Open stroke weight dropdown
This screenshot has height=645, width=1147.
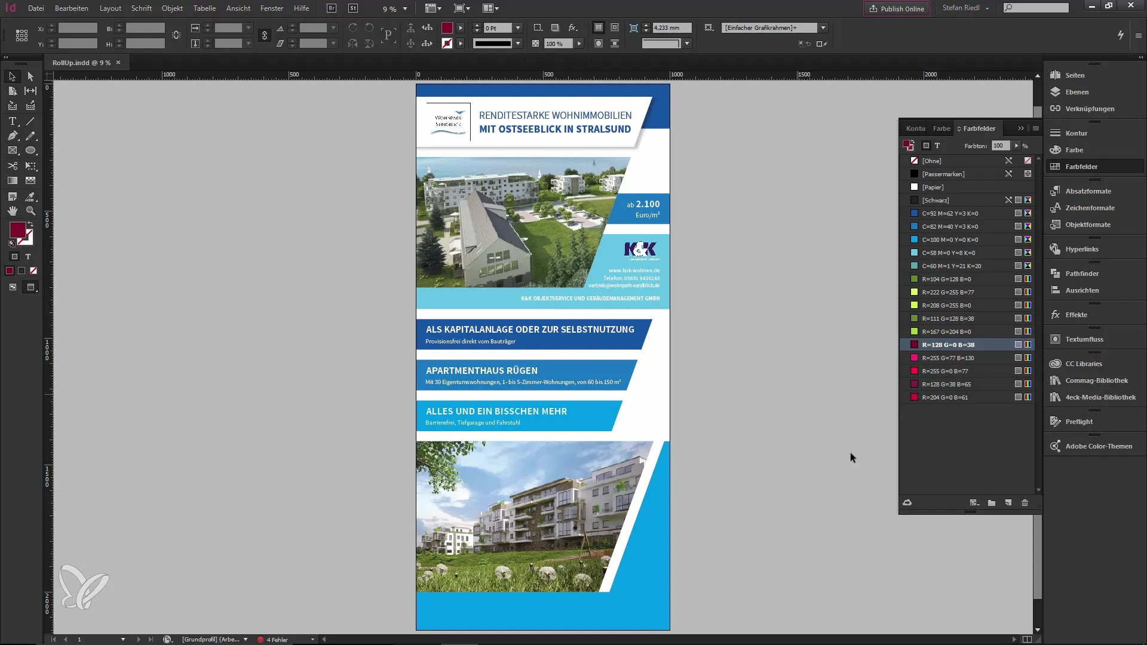(x=518, y=27)
